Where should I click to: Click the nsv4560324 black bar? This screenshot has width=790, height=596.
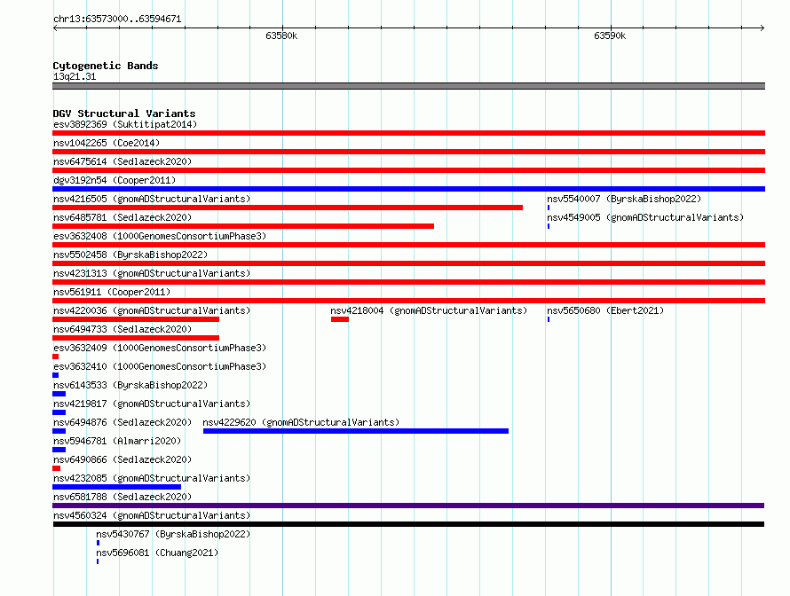coord(408,524)
